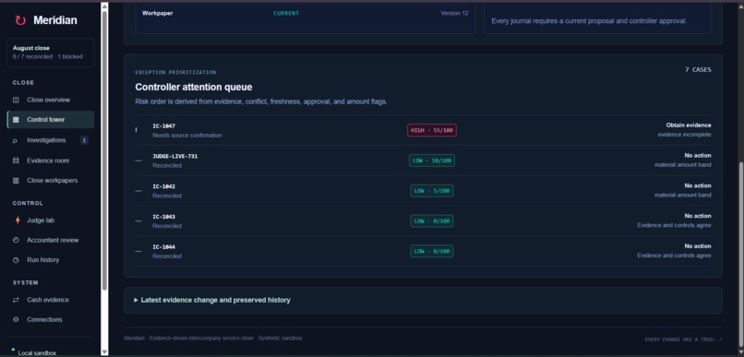Click the Meridian logo icon
This screenshot has width=744, height=357.
(x=20, y=20)
